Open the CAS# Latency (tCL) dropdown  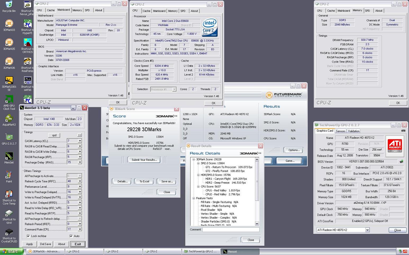tap(80, 141)
